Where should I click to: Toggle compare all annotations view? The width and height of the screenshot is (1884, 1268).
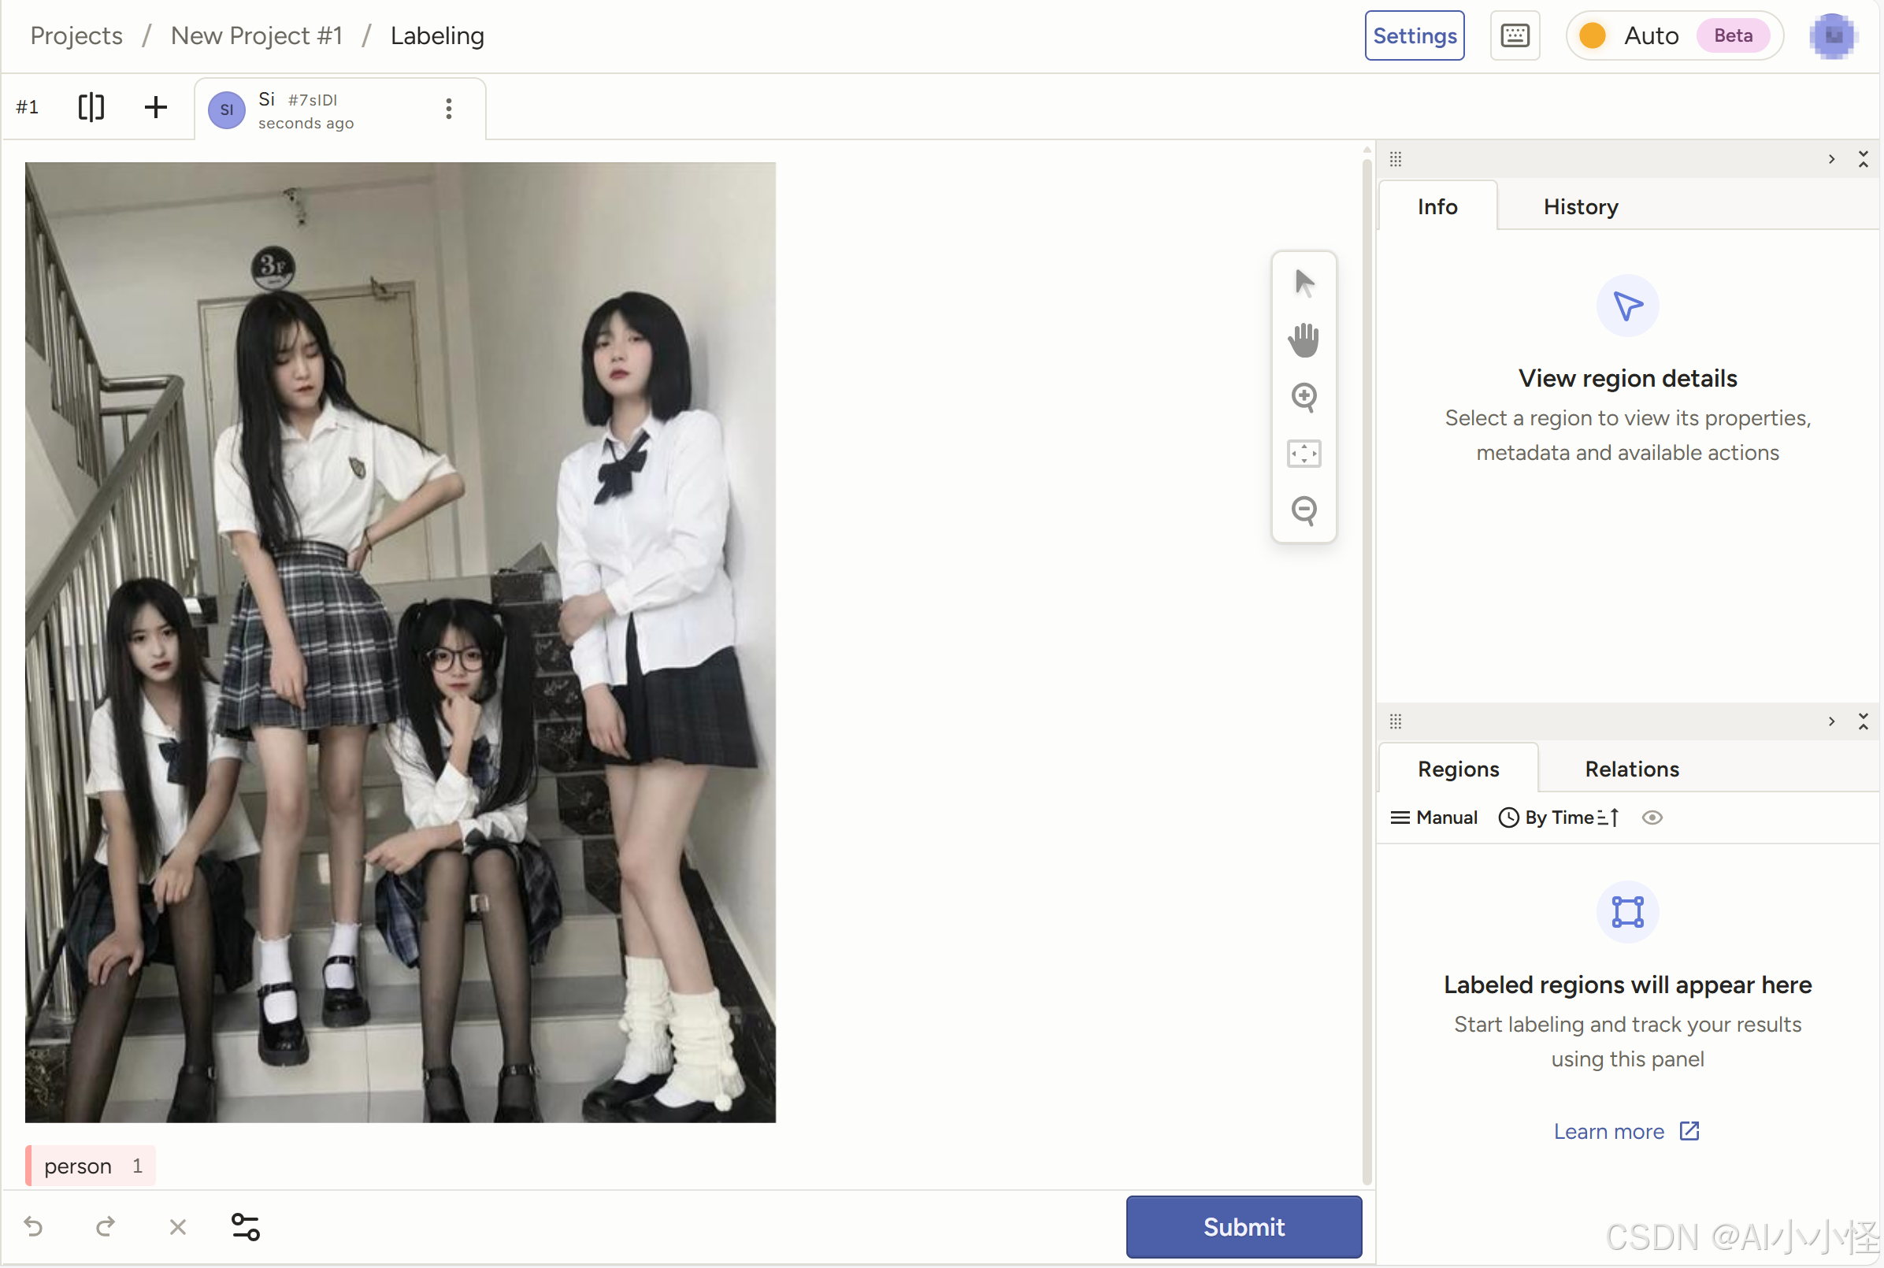tap(91, 107)
